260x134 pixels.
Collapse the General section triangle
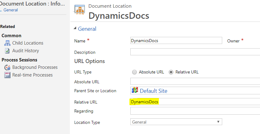[x=75, y=29]
